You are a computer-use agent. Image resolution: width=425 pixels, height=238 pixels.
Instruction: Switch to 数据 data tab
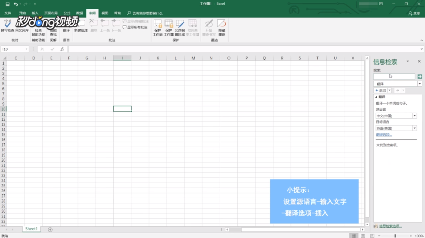click(80, 13)
